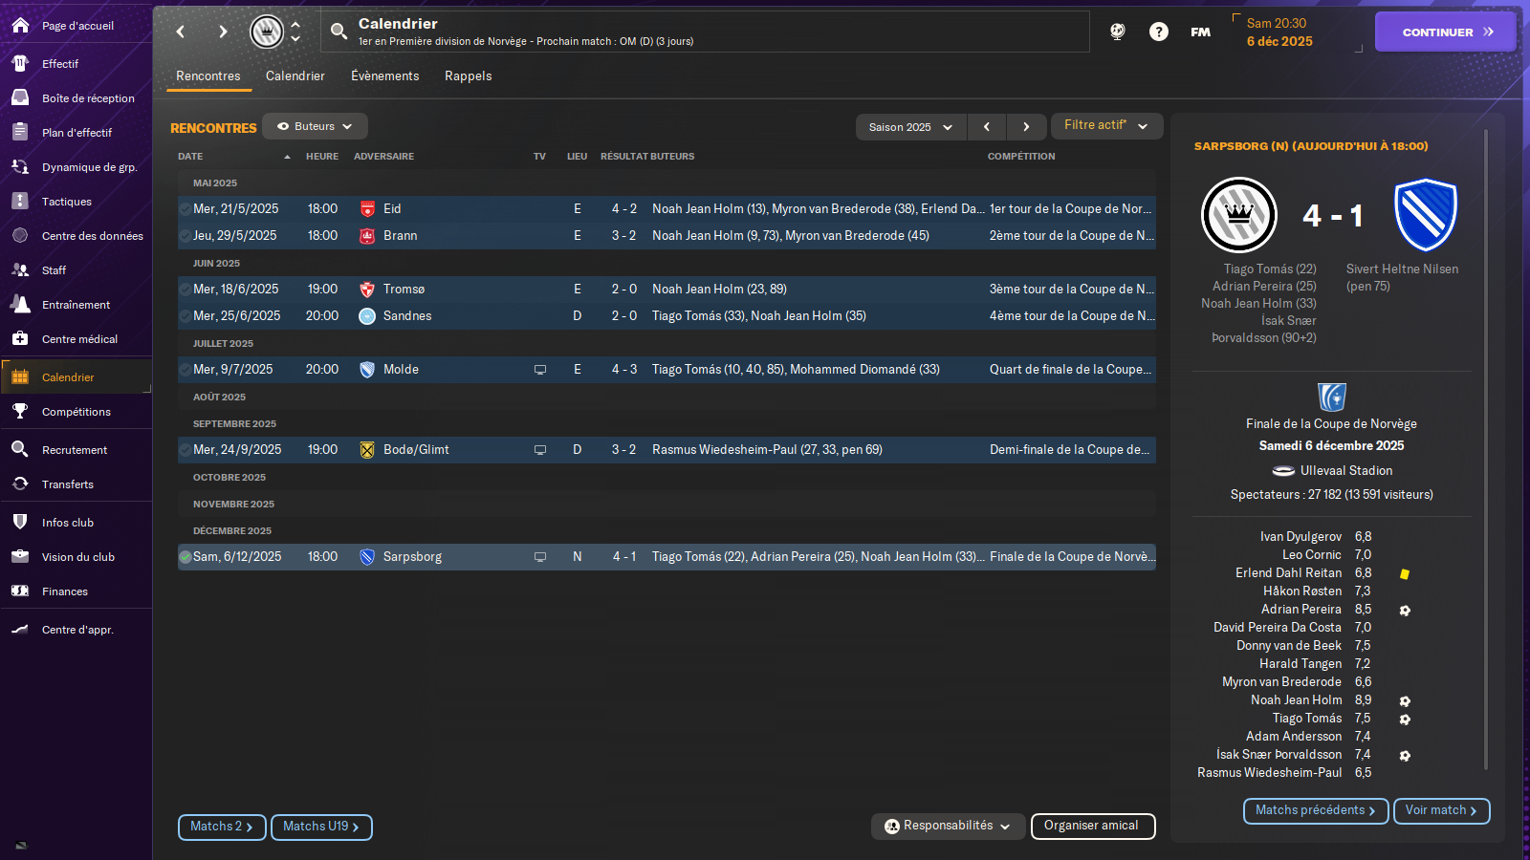This screenshot has width=1530, height=860.
Task: Expand the Filtre actif dropdown
Action: 1105,126
